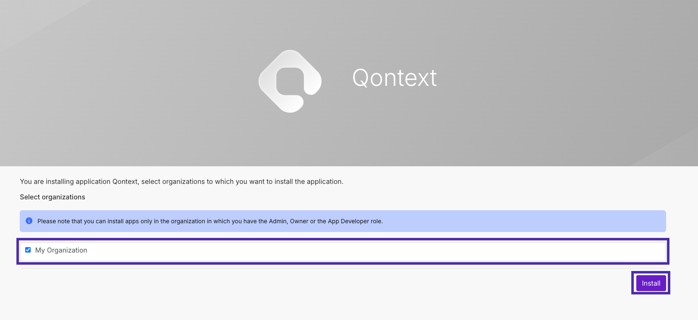Select the My Organization label text
698x320 pixels.
point(61,250)
